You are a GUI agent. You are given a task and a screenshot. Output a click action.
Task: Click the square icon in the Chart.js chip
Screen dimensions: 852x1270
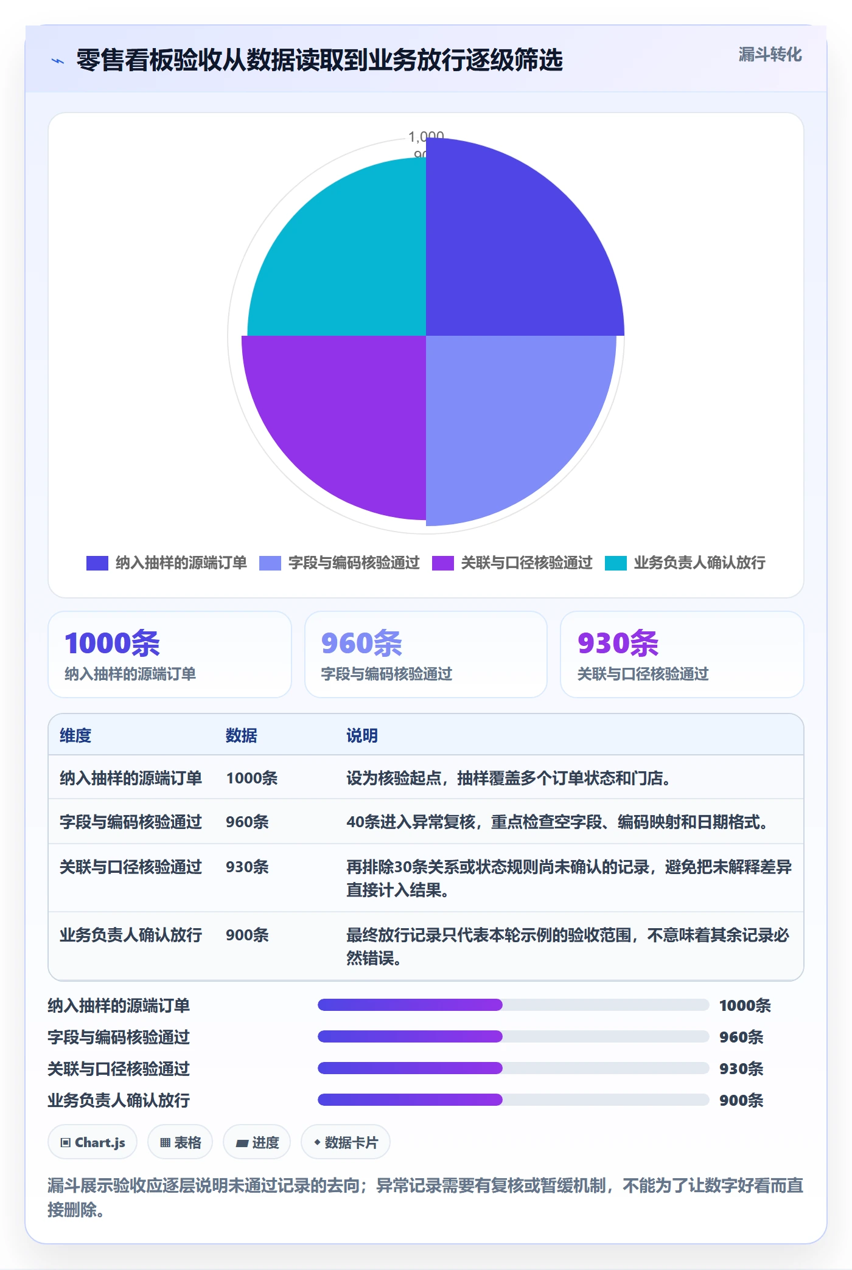tap(66, 1143)
